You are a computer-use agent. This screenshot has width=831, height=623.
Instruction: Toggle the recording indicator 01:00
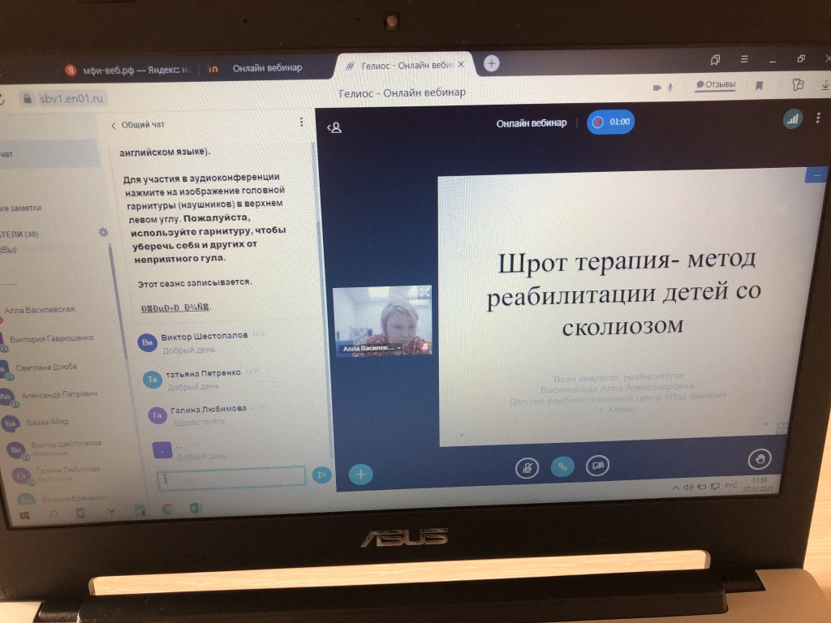pyautogui.click(x=610, y=122)
